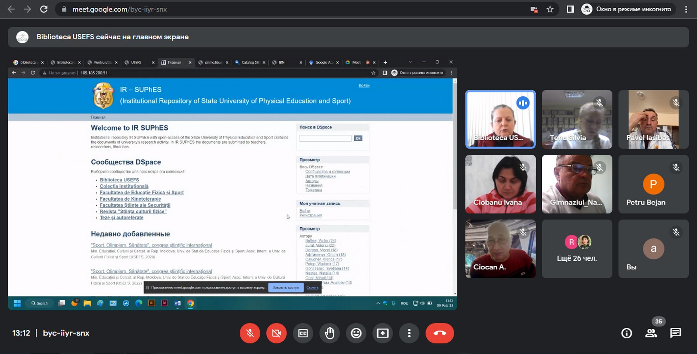Screen dimensions: 697x354
Task: Open 'Facultatea de Kinetoterapie' link
Action: pos(130,199)
